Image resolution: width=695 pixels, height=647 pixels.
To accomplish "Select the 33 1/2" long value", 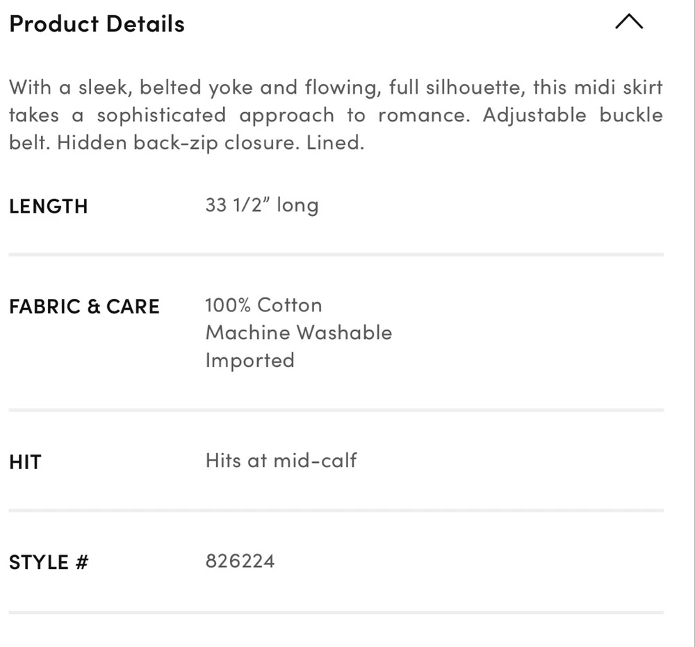I will click(261, 206).
